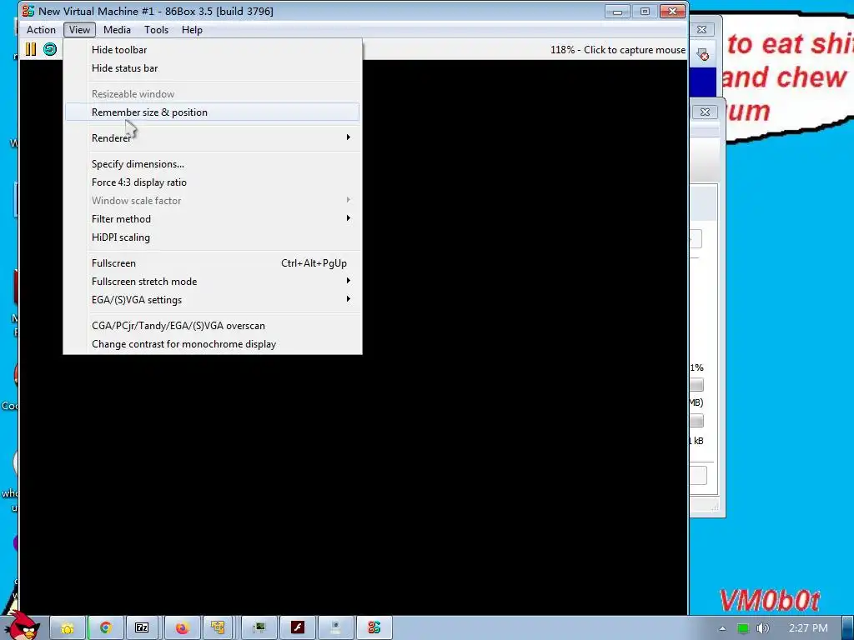854x640 pixels.
Task: Close the second background window
Action: tap(705, 112)
